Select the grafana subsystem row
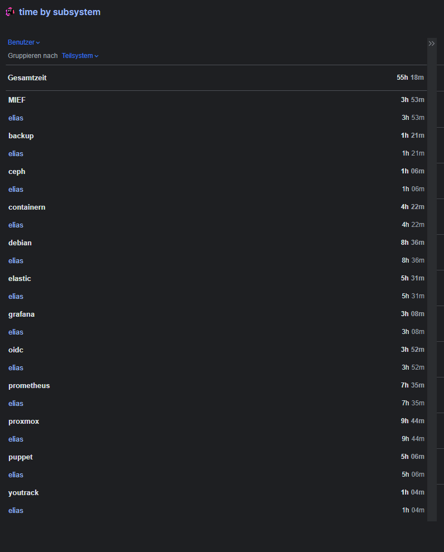The image size is (444, 552). (21, 314)
